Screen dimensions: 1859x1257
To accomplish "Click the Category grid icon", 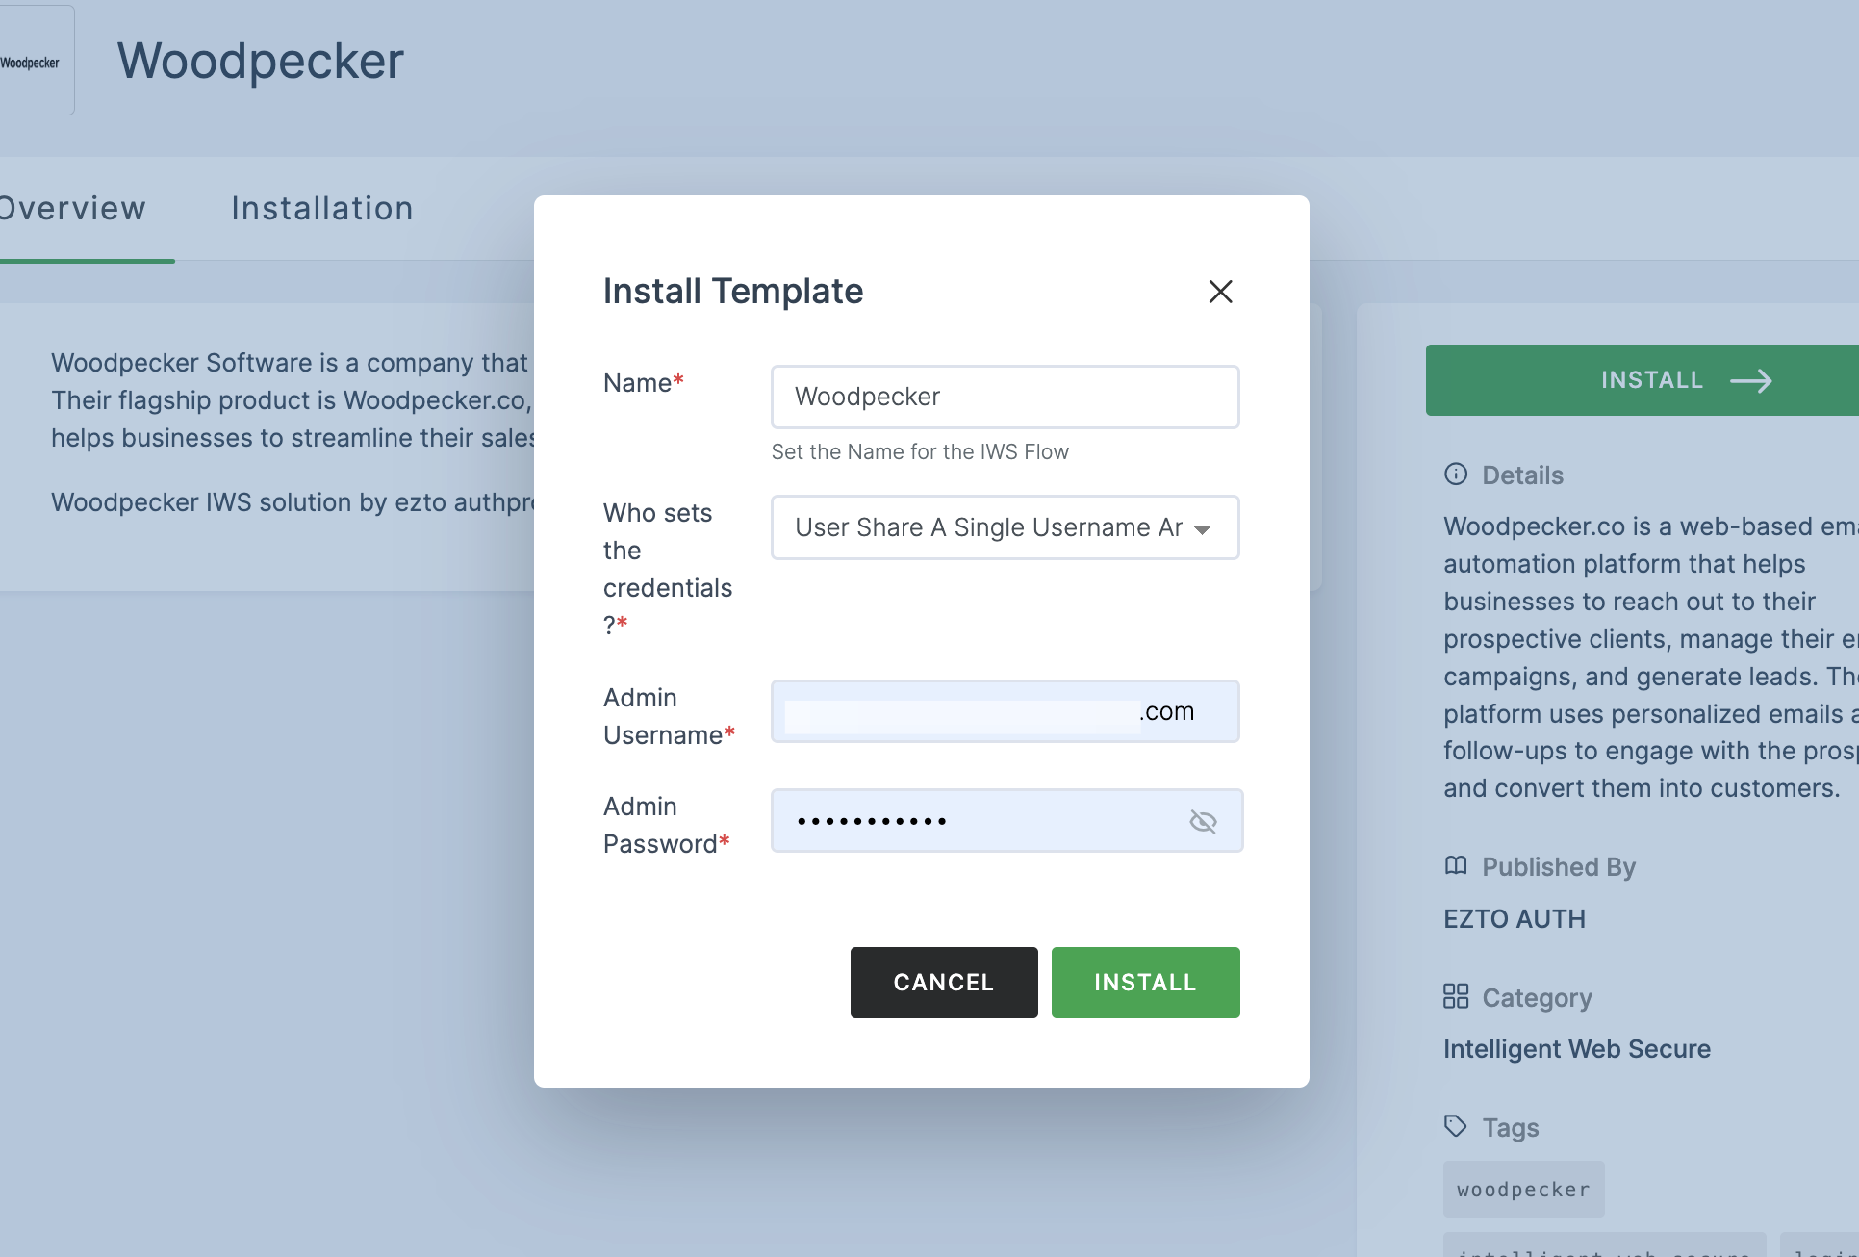I will pos(1454,996).
